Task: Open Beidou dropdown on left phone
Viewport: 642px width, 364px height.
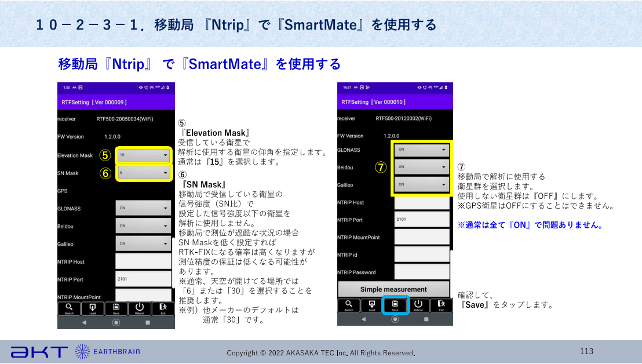Action: click(143, 225)
